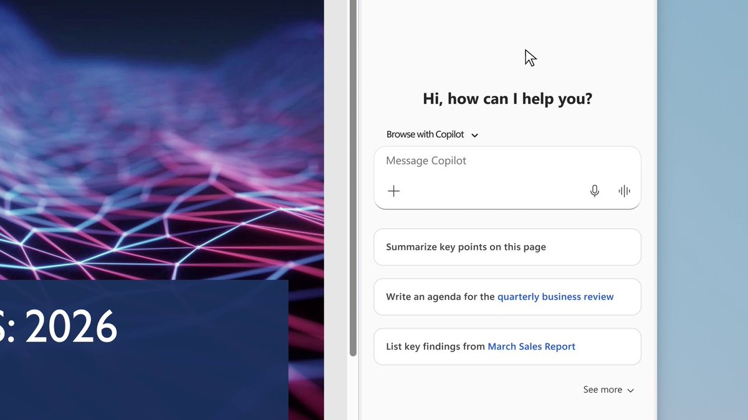
Task: Choose Write an agenda suggestion card
Action: (507, 297)
